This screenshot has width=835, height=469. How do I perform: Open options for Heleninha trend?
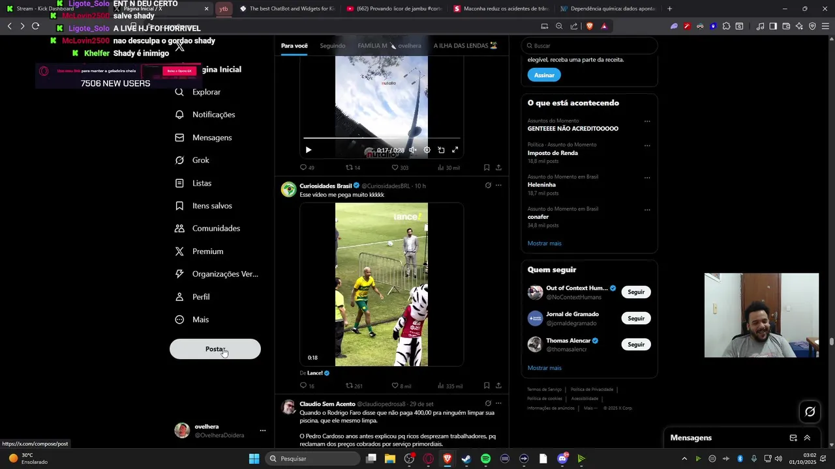click(647, 177)
